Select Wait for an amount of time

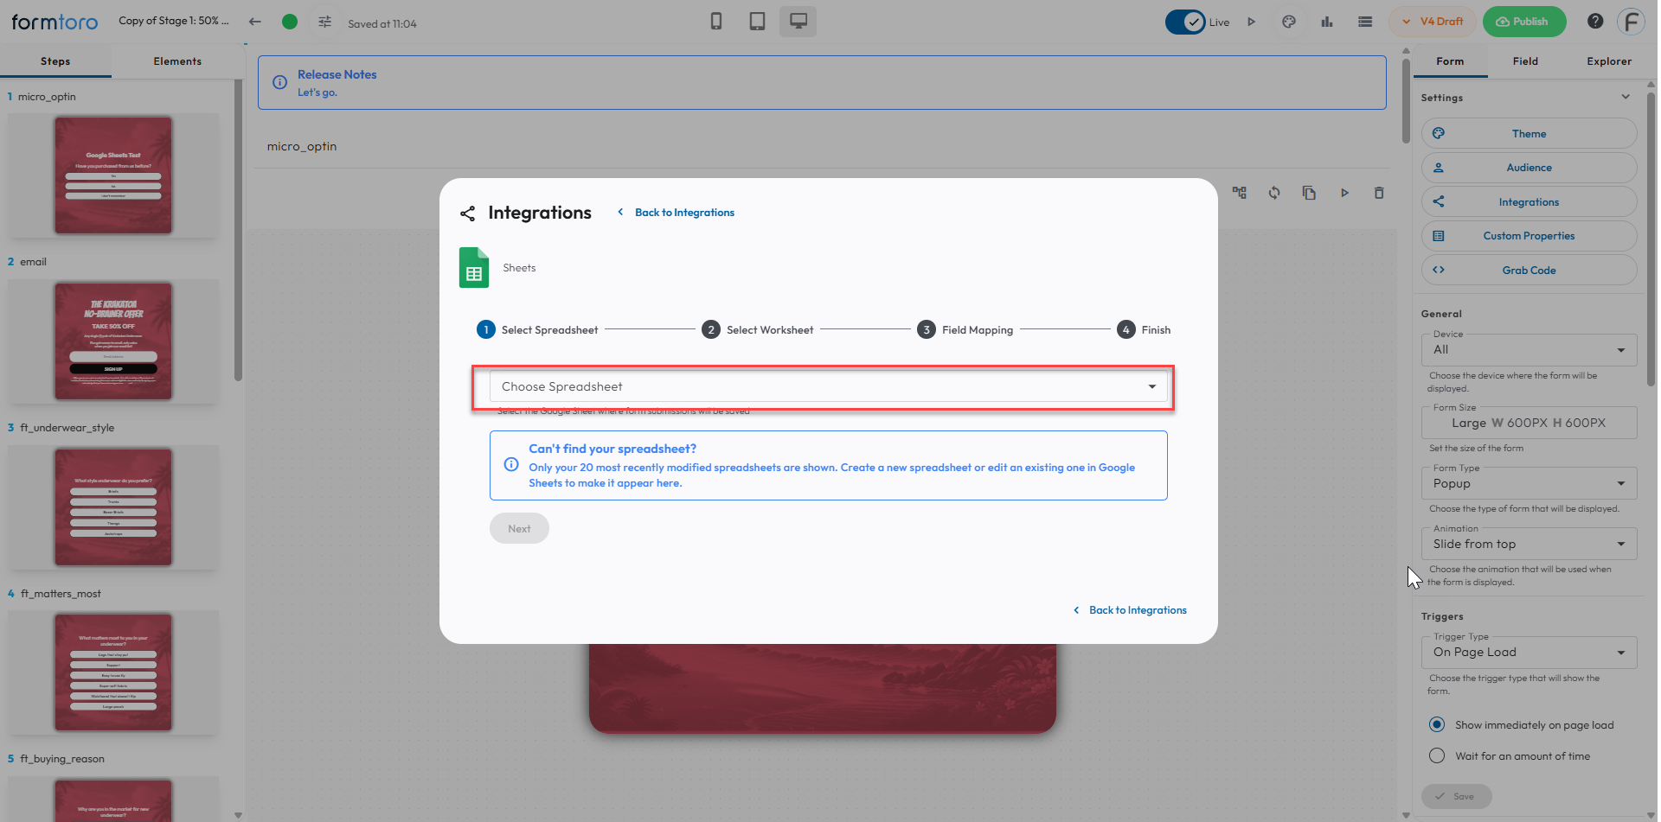1437,755
